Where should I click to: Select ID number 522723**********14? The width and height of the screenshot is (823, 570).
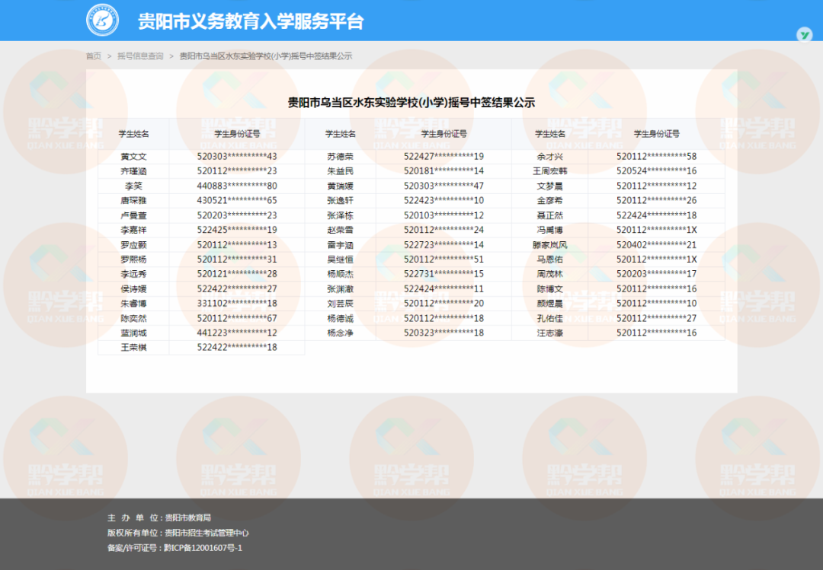point(444,245)
